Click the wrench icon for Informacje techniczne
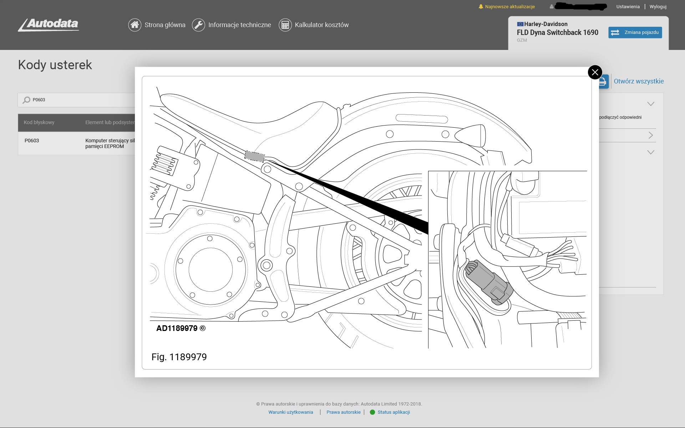685x428 pixels. coord(198,25)
